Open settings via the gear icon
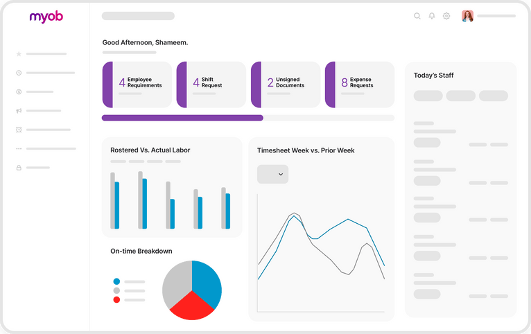This screenshot has height=334, width=531. pos(446,16)
